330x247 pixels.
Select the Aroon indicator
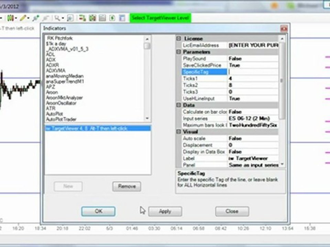click(x=52, y=92)
